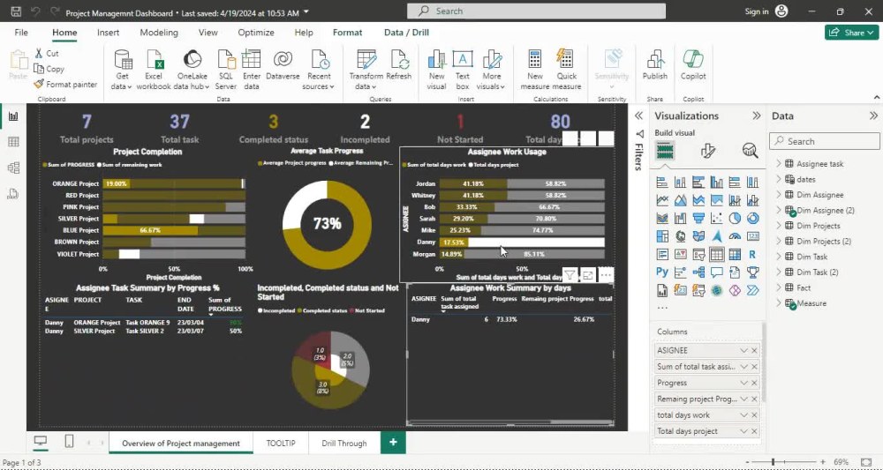Remove ASIGNEE column field with X
The image size is (883, 470).
(x=754, y=350)
